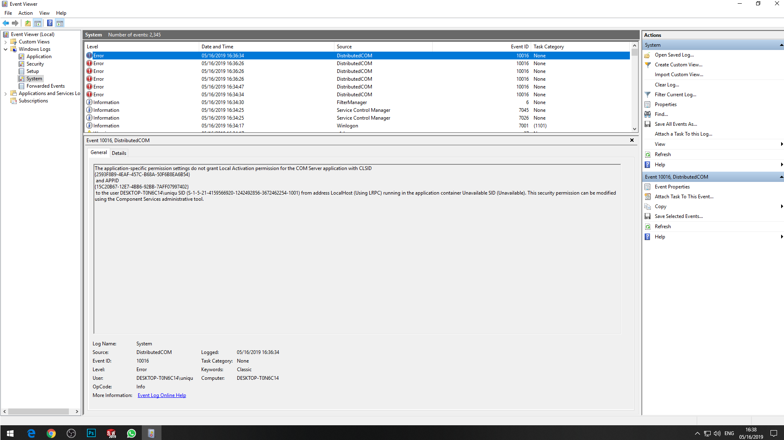Open Google Chrome from the taskbar
784x440 pixels.
51,433
